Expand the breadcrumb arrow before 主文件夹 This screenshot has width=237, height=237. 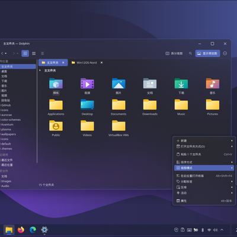pyautogui.click(x=40, y=71)
